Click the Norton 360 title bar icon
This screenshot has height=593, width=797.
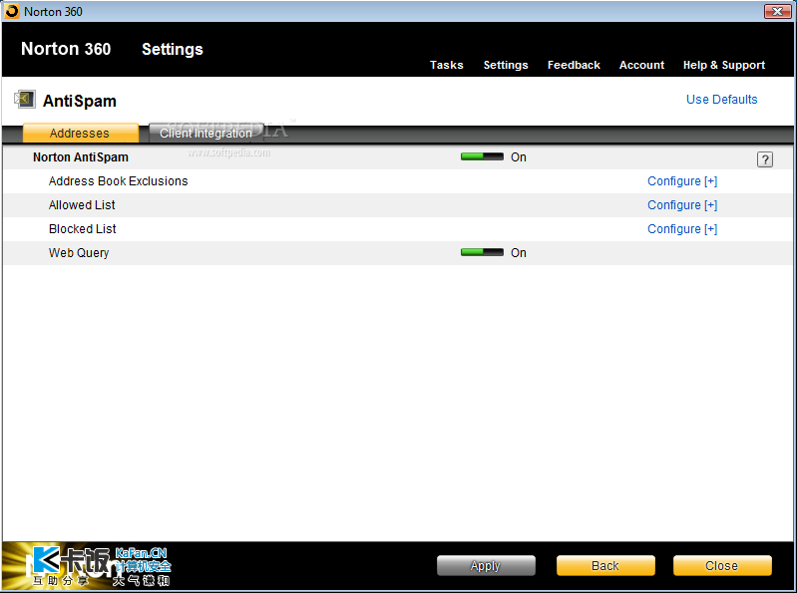point(12,11)
